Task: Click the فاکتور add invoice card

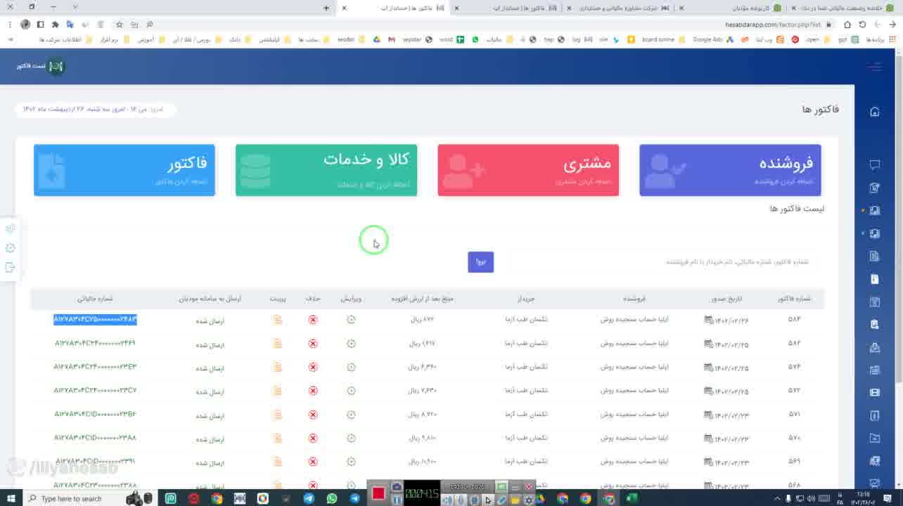Action: point(124,170)
